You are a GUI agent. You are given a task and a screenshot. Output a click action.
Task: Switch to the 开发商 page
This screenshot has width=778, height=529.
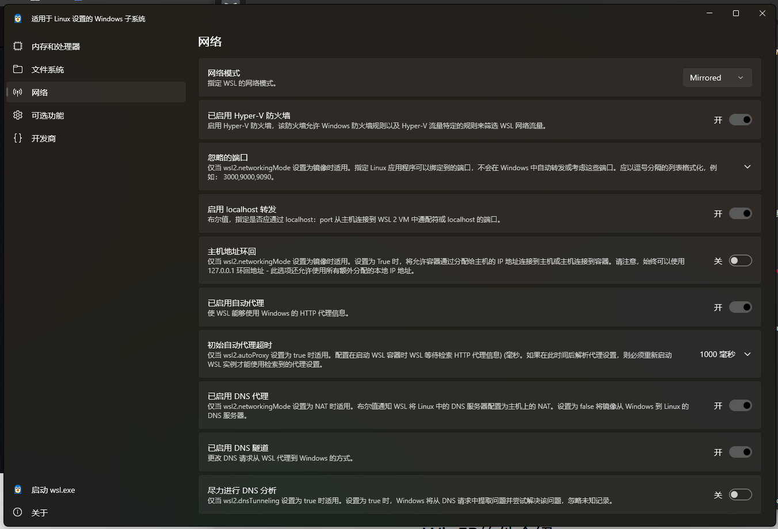(96, 138)
